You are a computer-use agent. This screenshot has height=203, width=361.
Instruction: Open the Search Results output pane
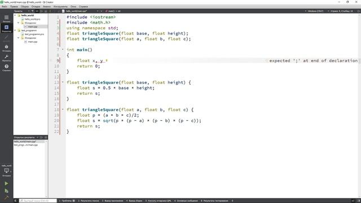tap(89, 201)
